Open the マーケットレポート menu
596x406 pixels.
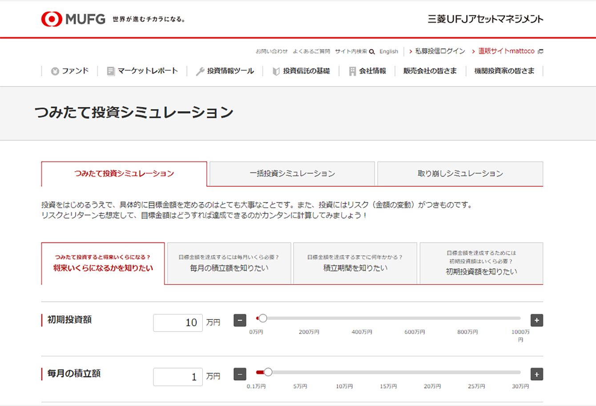(142, 71)
